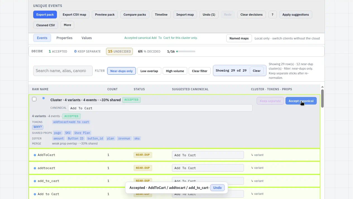The image size is (353, 199).
Task: Open Export CSV map
Action: pyautogui.click(x=74, y=15)
